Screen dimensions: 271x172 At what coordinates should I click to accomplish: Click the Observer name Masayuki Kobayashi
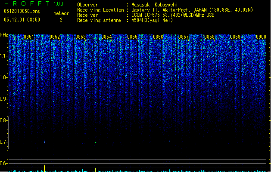[155, 5]
